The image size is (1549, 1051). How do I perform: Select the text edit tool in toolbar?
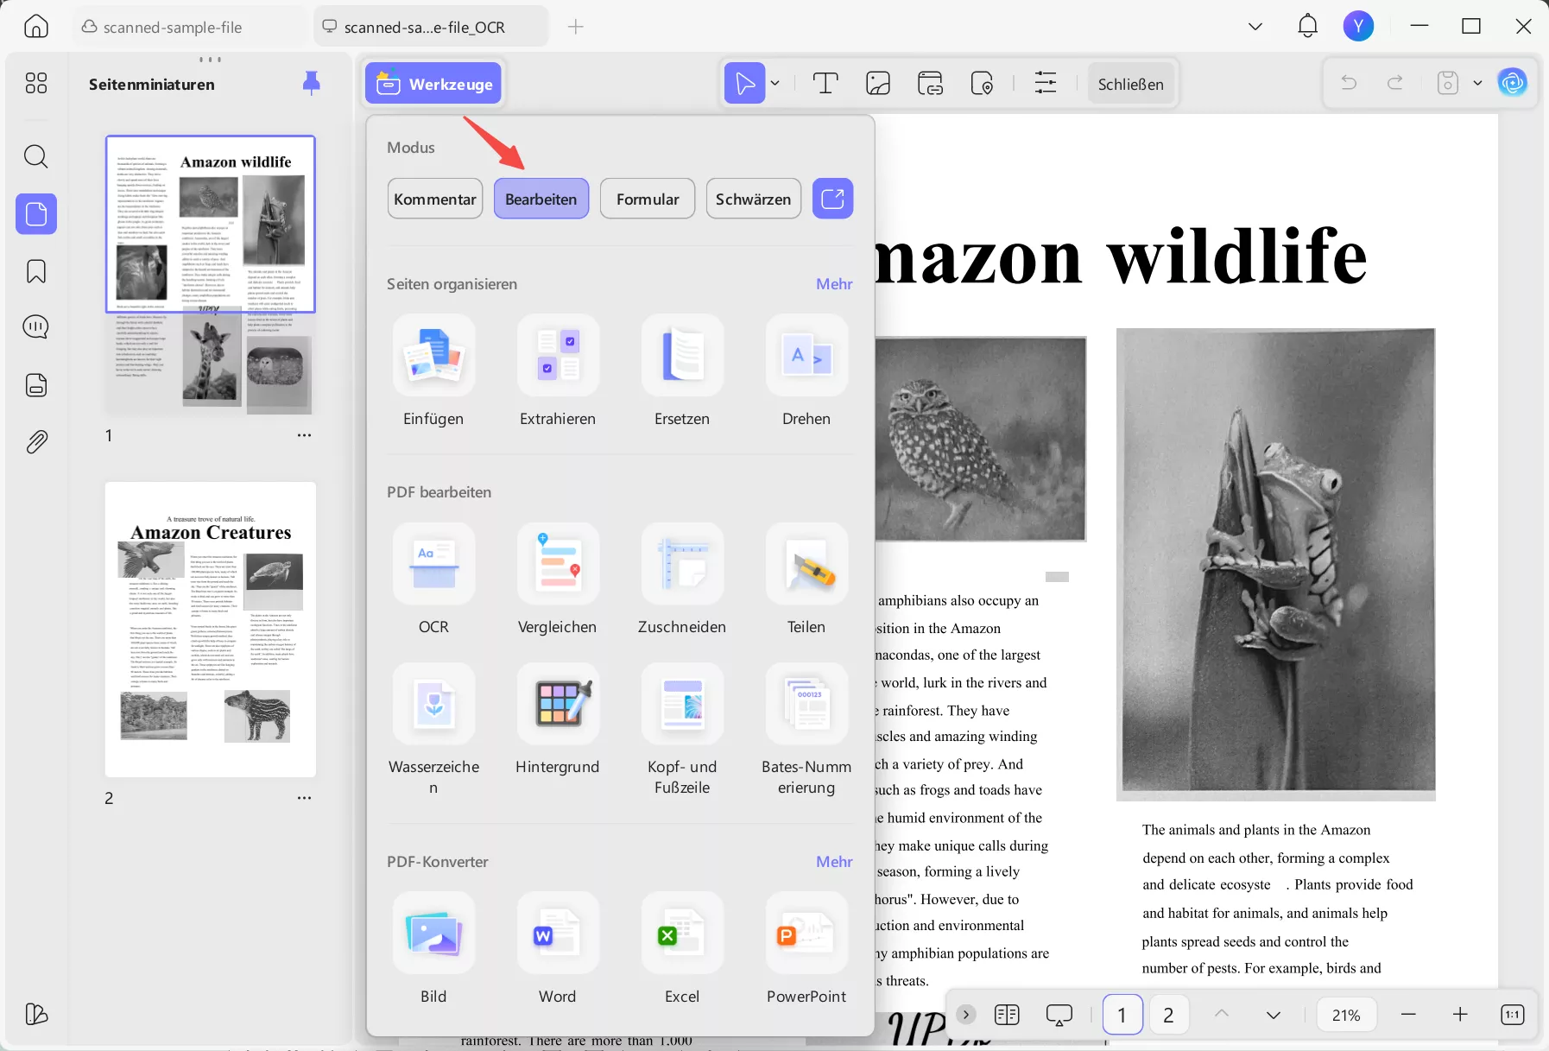click(825, 83)
